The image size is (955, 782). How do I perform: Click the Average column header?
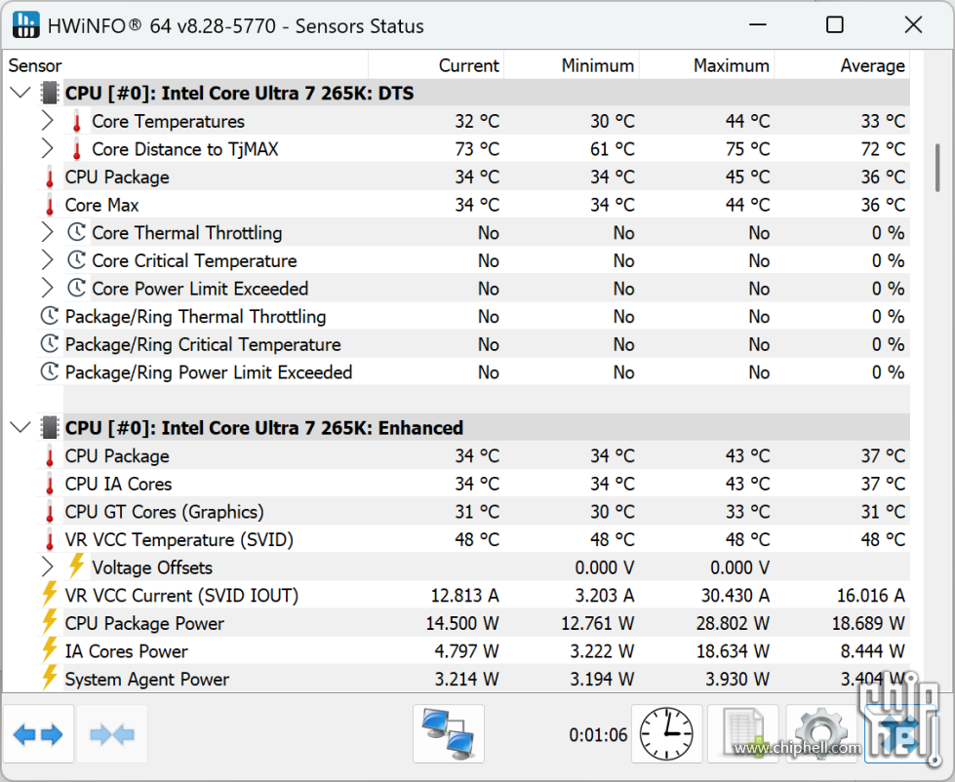tap(842, 65)
